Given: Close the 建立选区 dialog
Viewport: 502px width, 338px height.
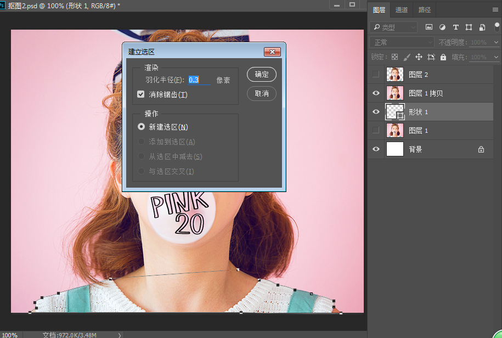Looking at the screenshot, I should pyautogui.click(x=272, y=52).
